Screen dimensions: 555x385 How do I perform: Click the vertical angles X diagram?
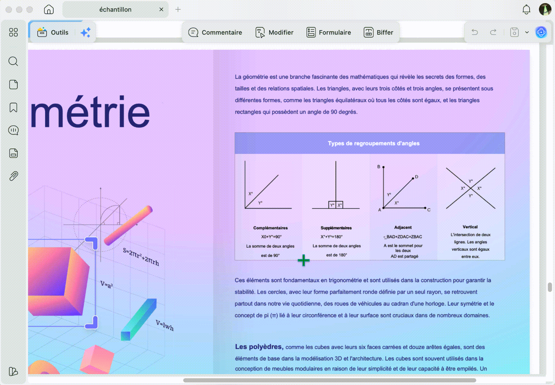click(471, 188)
